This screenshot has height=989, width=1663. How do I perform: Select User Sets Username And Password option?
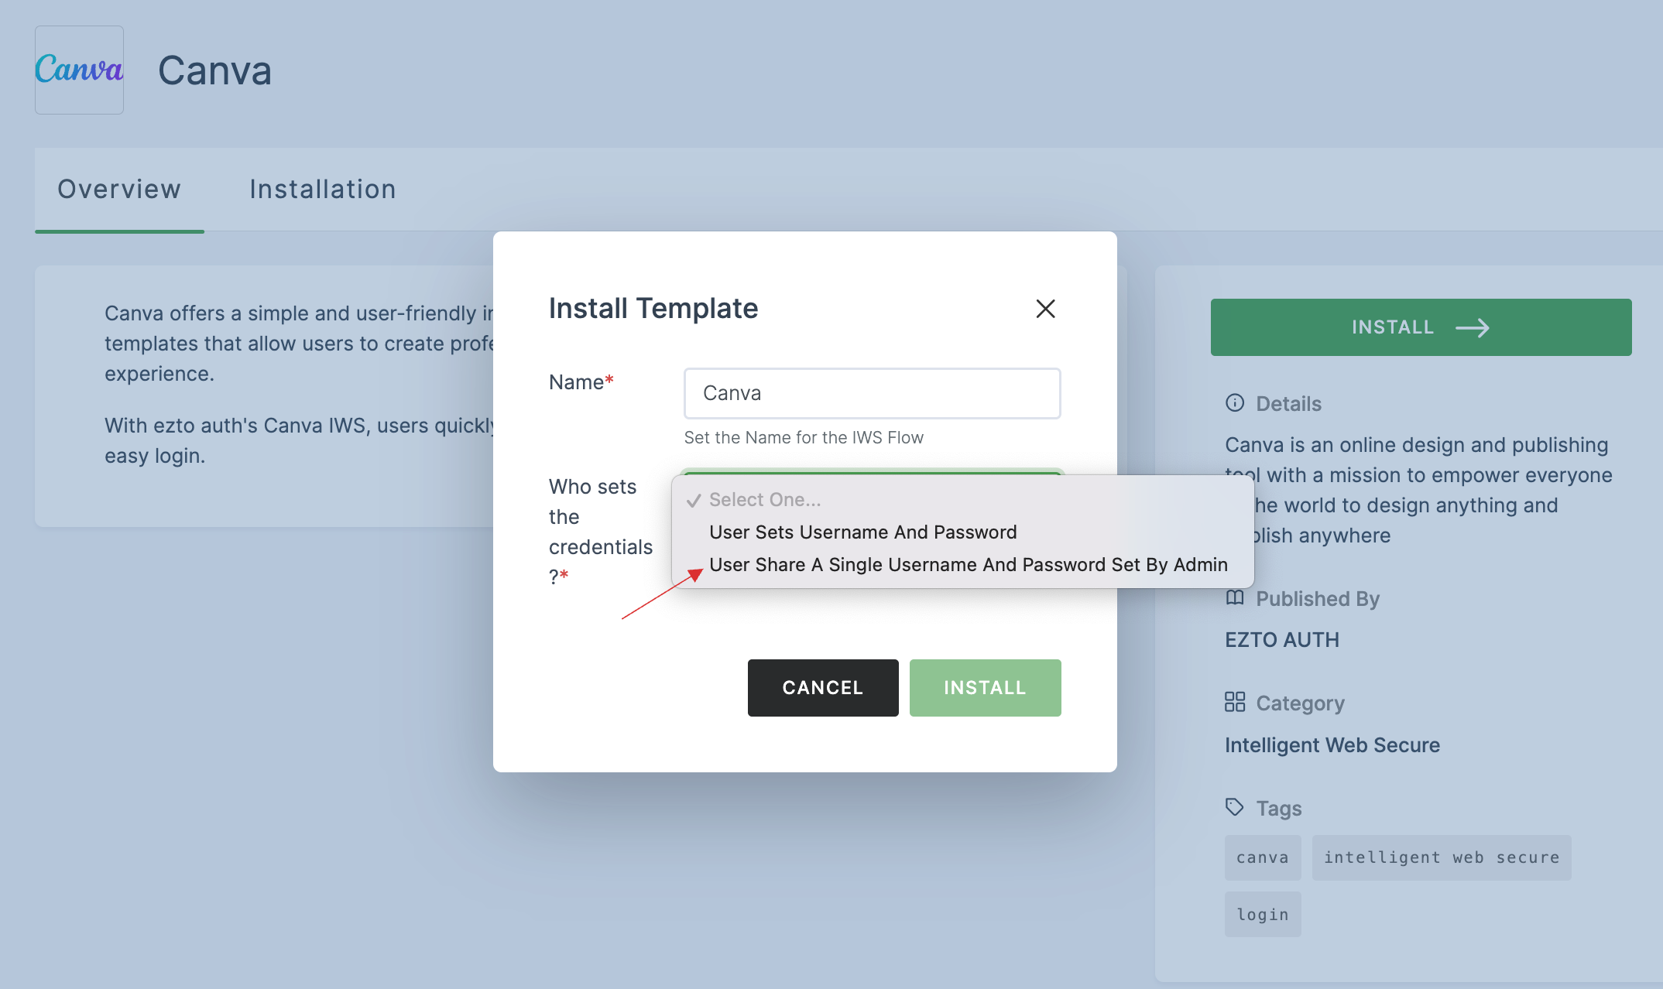pyautogui.click(x=863, y=531)
